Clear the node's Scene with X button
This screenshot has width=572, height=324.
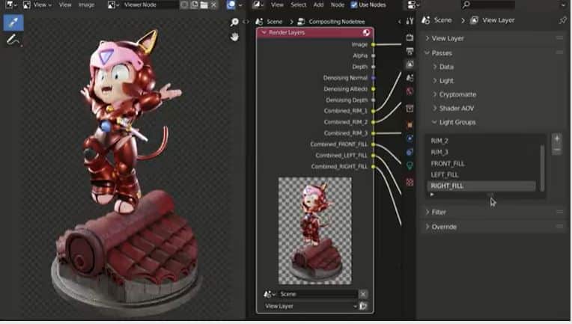coord(363,294)
